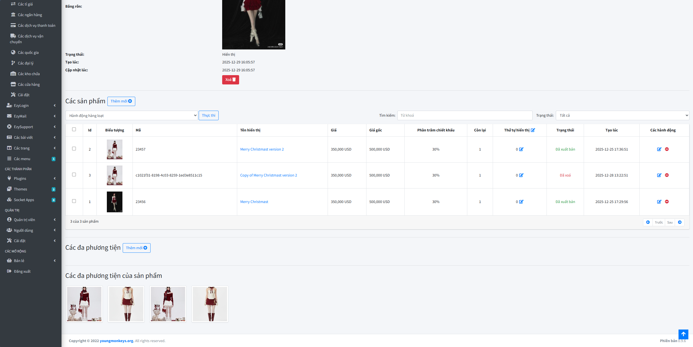
Task: Toggle select-all checkbox in table header
Action: pos(74,129)
